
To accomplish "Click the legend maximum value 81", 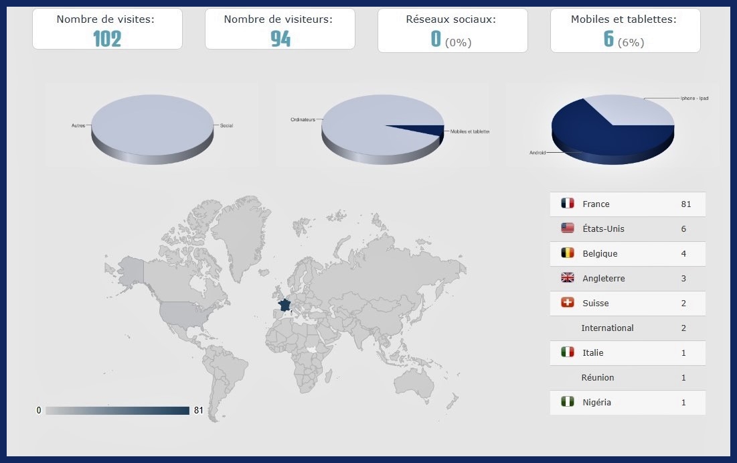I will point(198,410).
